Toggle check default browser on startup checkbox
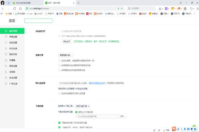Viewport: 199px width, 132px height. 59,93
